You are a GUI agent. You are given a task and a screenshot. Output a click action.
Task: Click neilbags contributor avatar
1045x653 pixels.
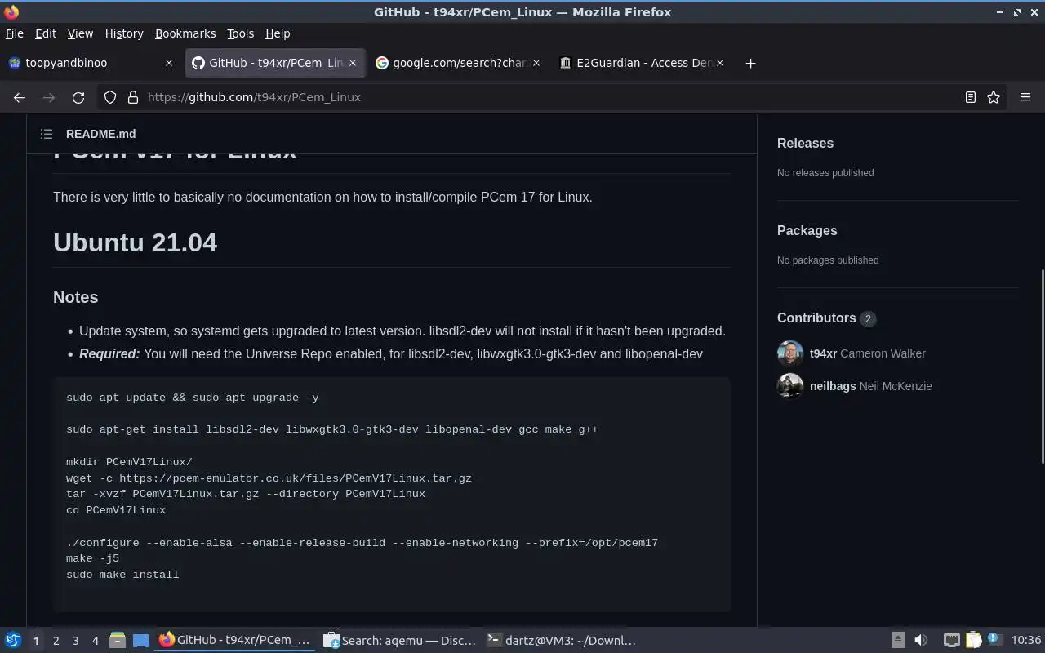click(790, 386)
